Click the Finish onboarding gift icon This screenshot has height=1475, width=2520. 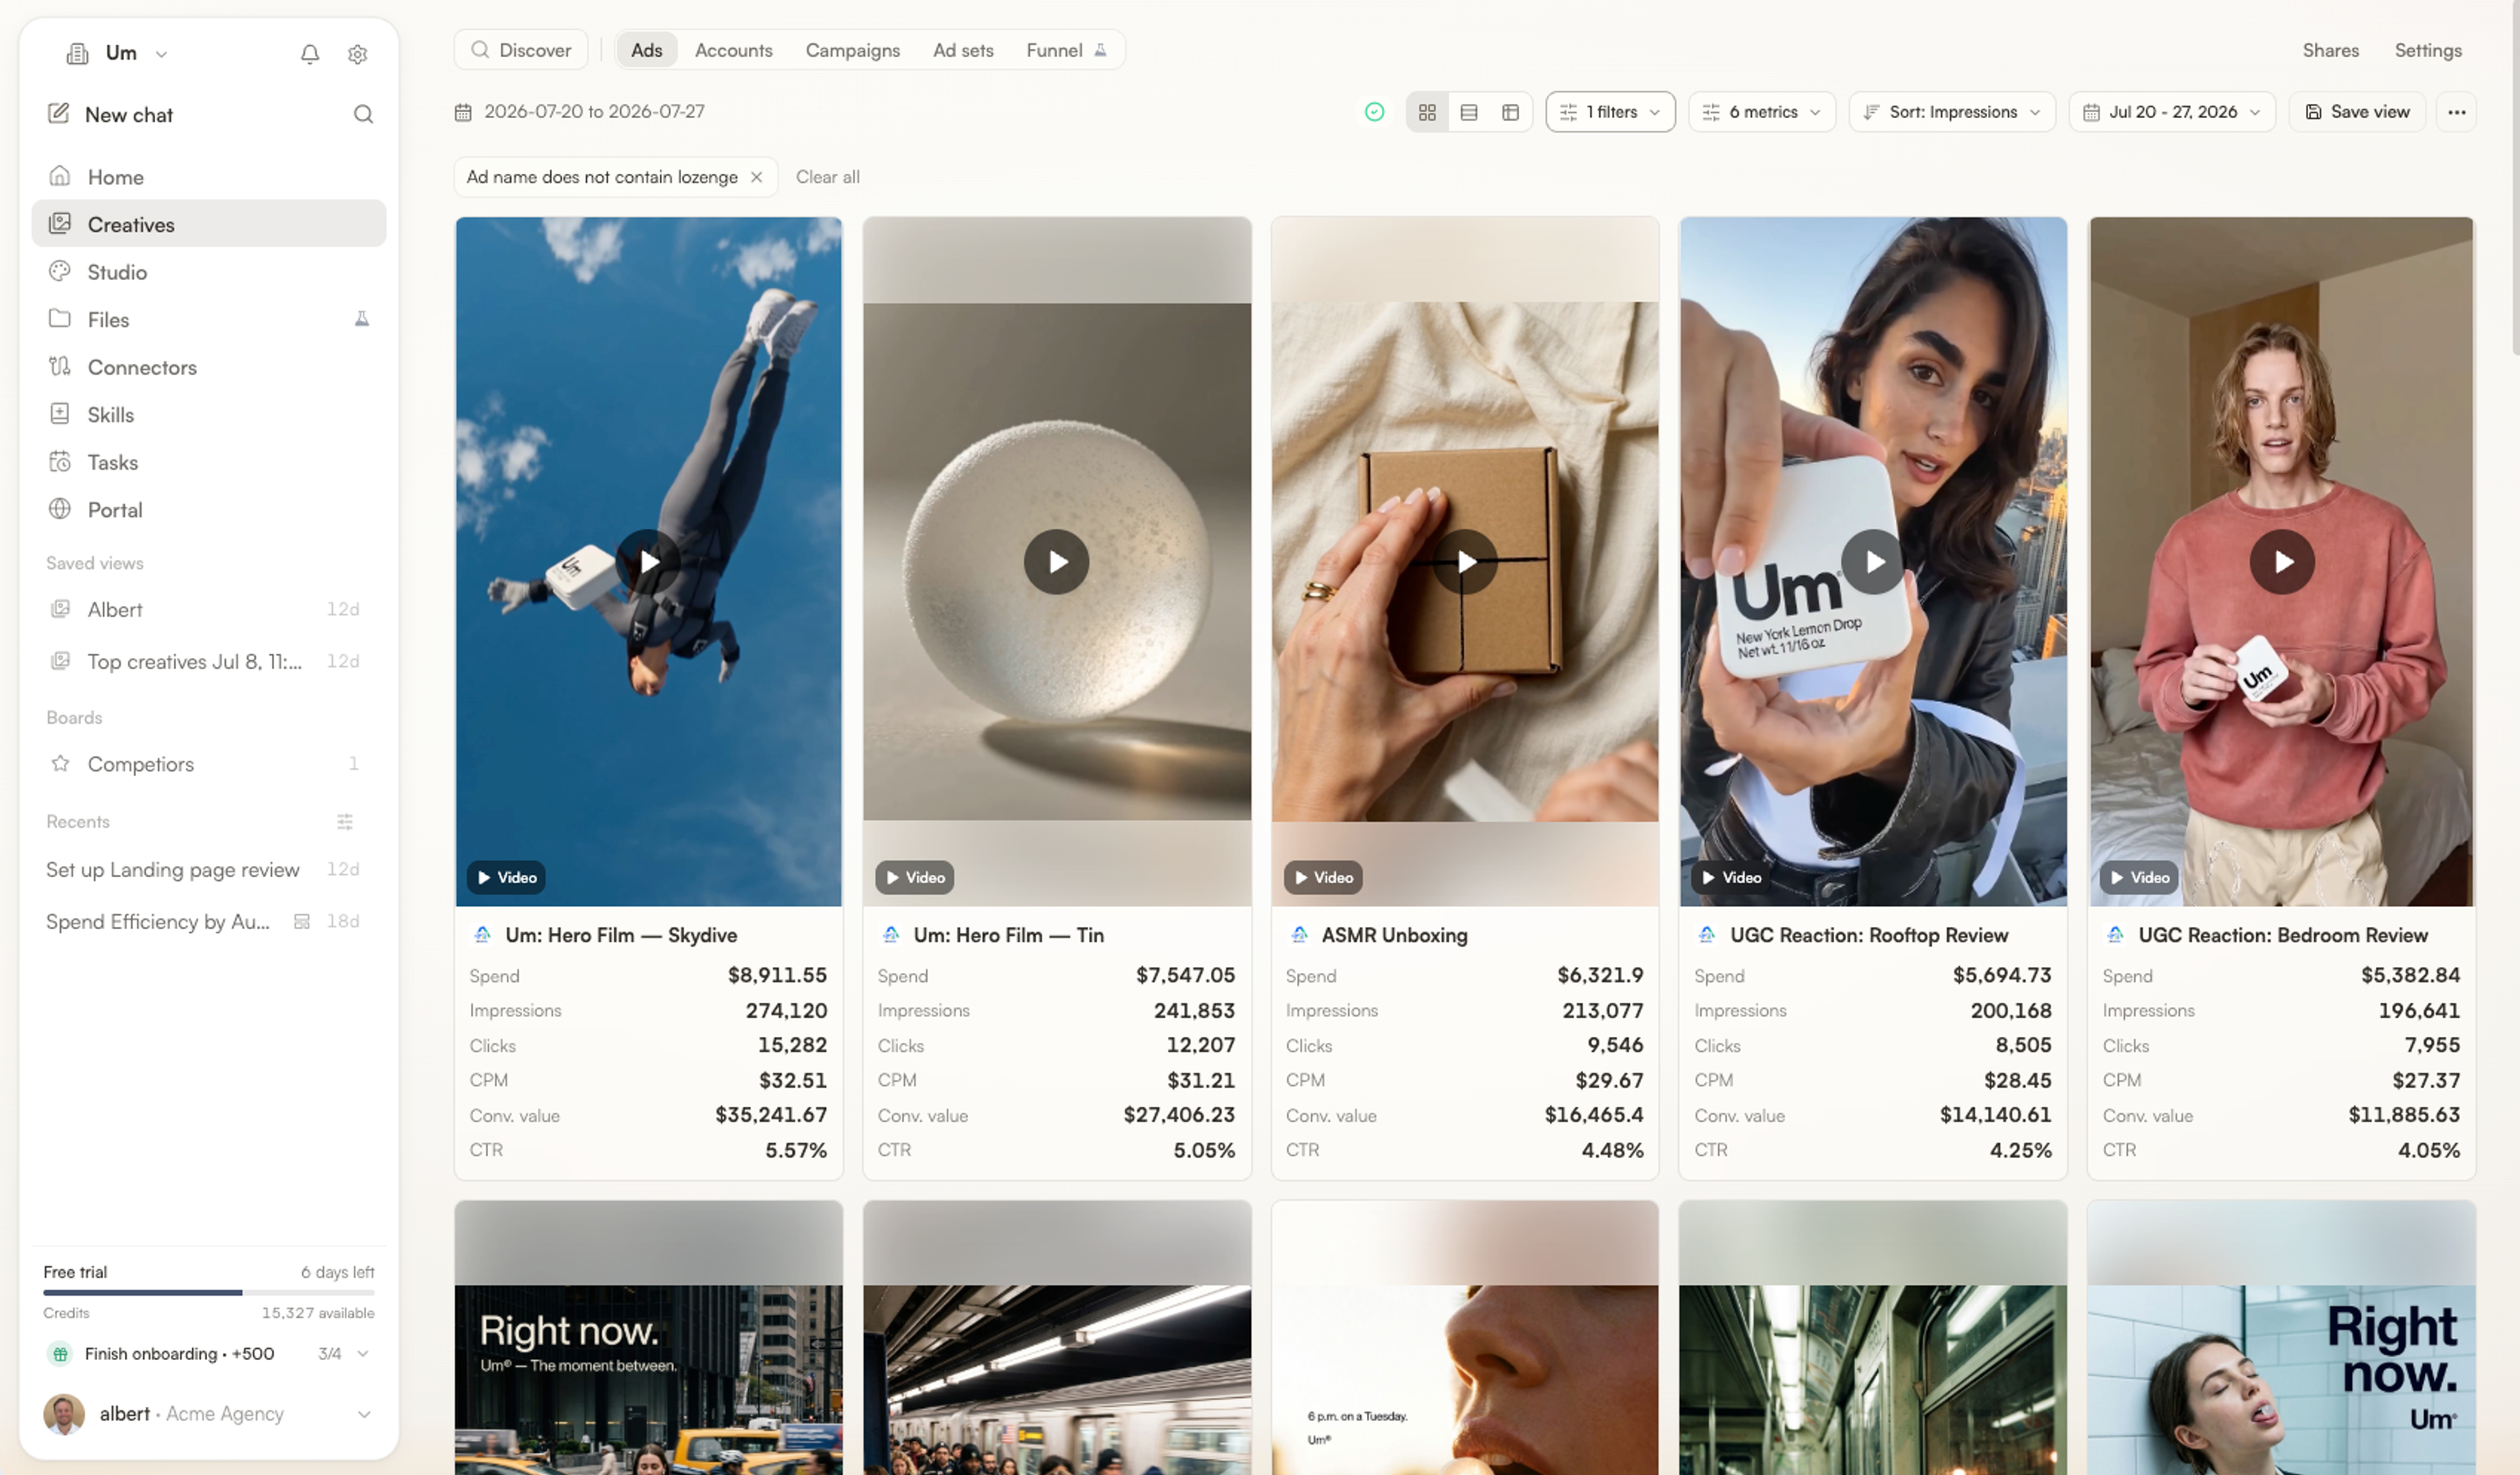[x=60, y=1353]
